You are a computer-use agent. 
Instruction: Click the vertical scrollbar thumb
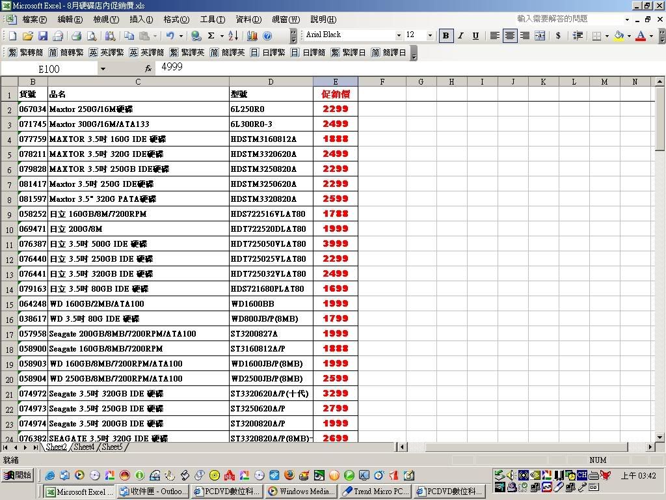659,118
